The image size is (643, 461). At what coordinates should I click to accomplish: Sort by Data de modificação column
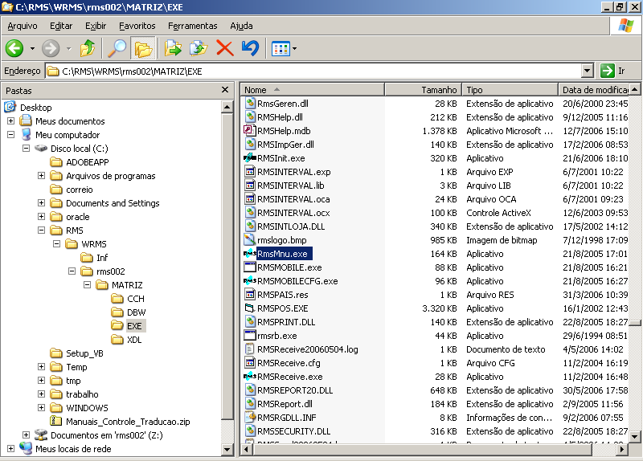point(594,90)
